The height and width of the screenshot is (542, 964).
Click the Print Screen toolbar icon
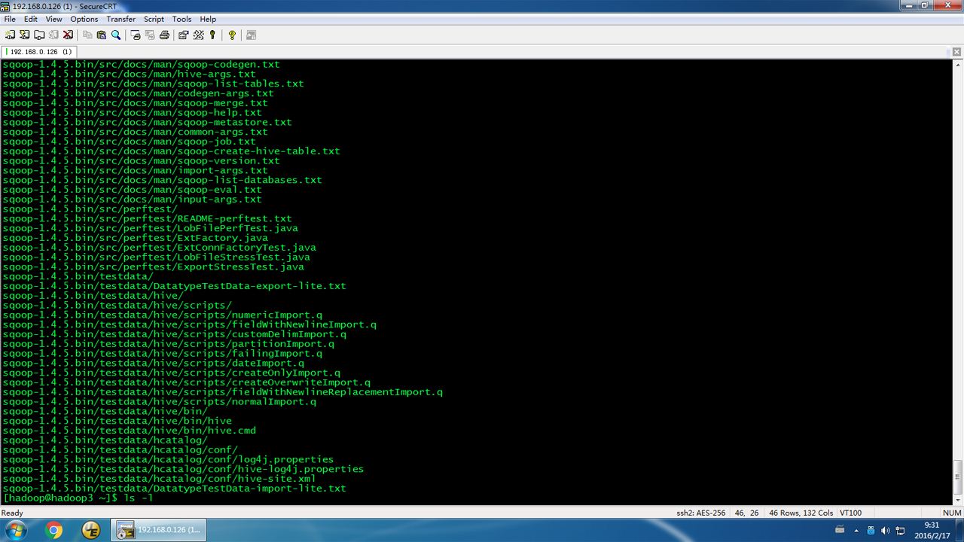pyautogui.click(x=136, y=35)
